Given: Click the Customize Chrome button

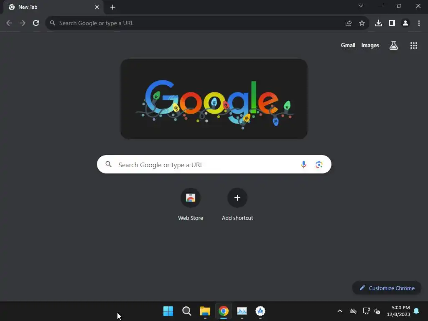Looking at the screenshot, I should [387, 288].
